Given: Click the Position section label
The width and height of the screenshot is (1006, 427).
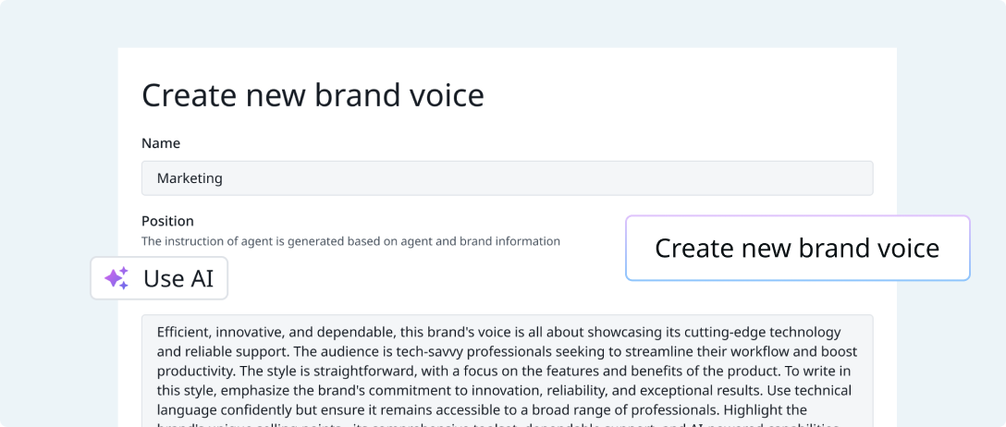Looking at the screenshot, I should click(167, 221).
